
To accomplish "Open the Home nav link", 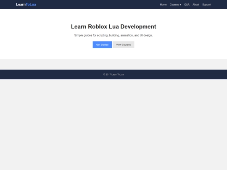I will pos(163,5).
